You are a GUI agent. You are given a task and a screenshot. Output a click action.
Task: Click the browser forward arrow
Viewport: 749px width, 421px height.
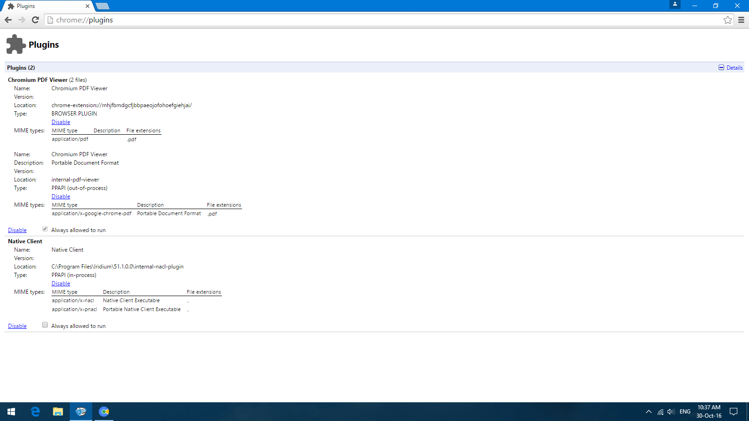(x=22, y=20)
